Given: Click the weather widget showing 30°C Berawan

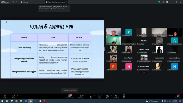Looking at the screenshot, I should [152, 101].
